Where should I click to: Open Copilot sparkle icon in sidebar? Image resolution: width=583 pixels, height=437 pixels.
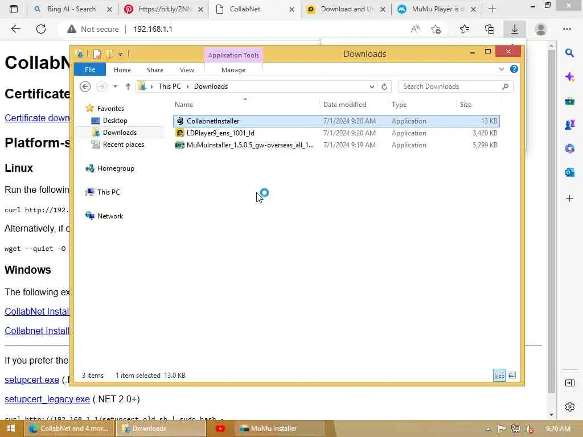(x=569, y=77)
